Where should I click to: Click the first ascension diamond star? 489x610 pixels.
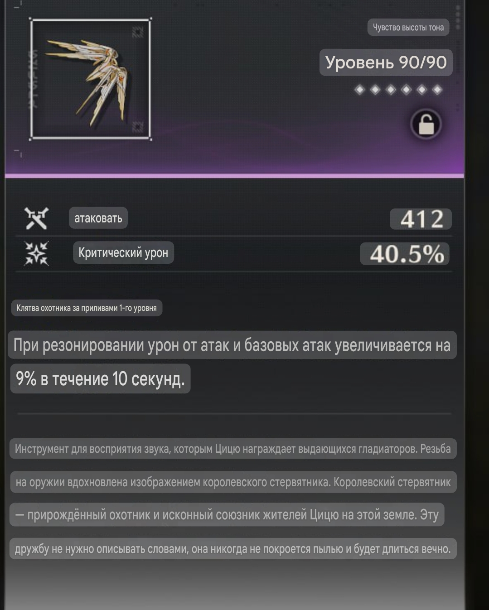tap(359, 90)
